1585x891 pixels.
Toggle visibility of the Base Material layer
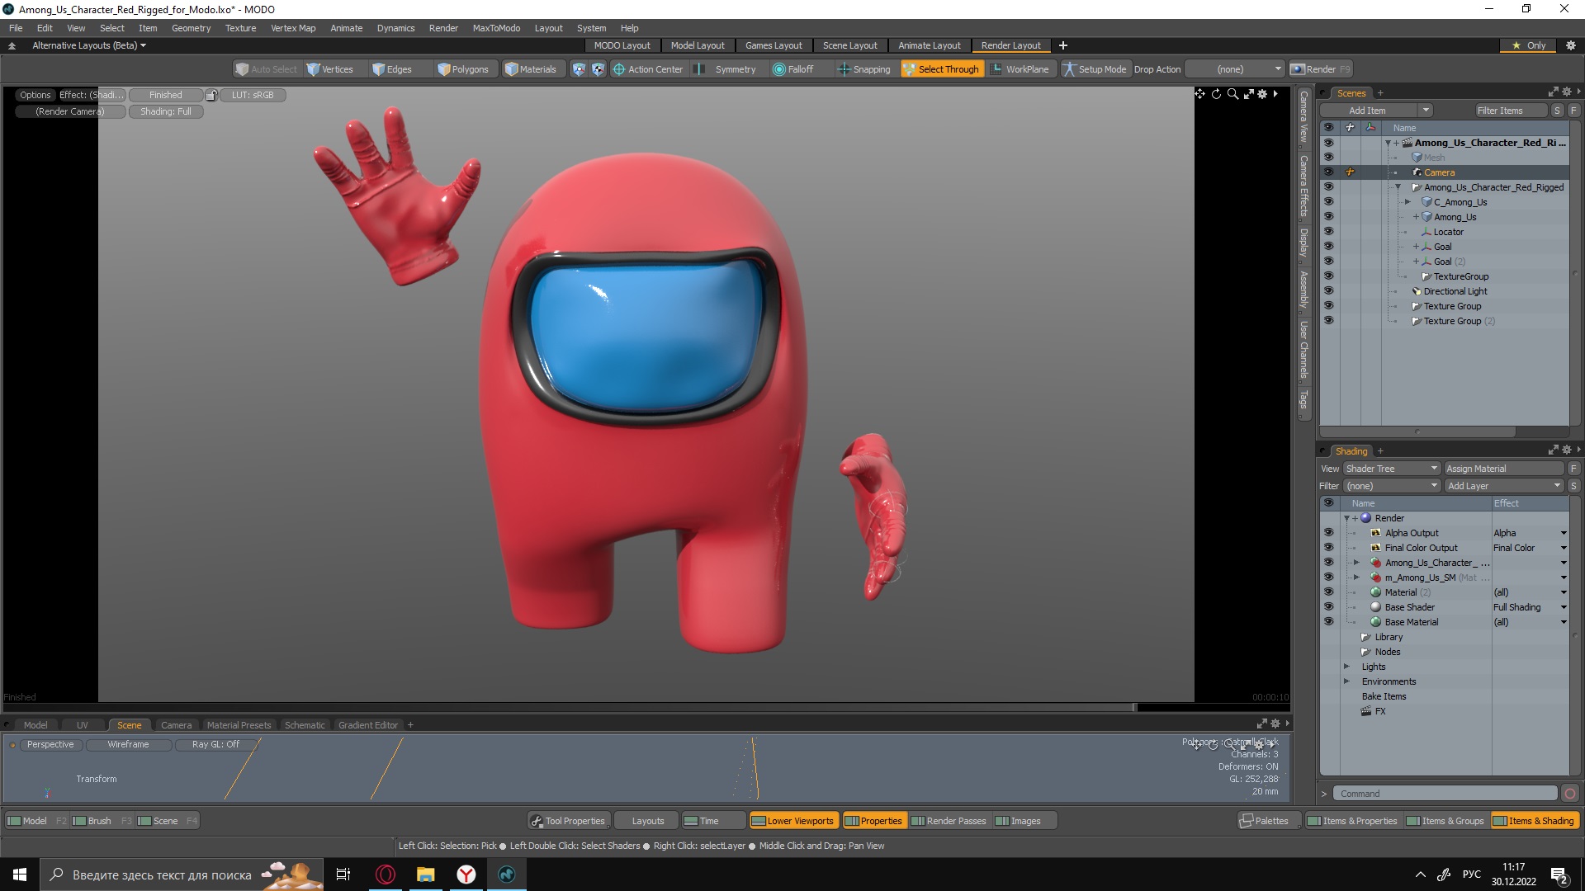click(x=1328, y=621)
